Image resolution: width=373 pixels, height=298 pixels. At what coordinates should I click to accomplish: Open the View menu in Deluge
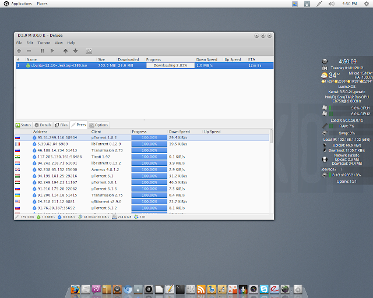(x=59, y=43)
